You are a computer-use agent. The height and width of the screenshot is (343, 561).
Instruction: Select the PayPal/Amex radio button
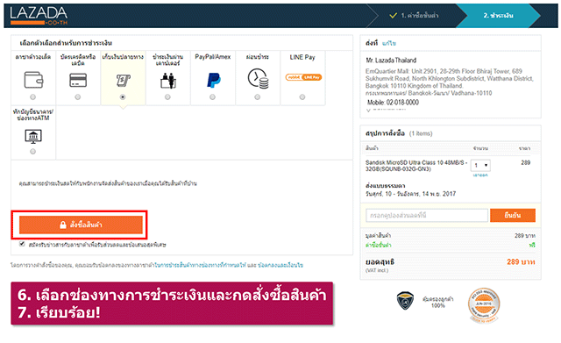[x=212, y=97]
